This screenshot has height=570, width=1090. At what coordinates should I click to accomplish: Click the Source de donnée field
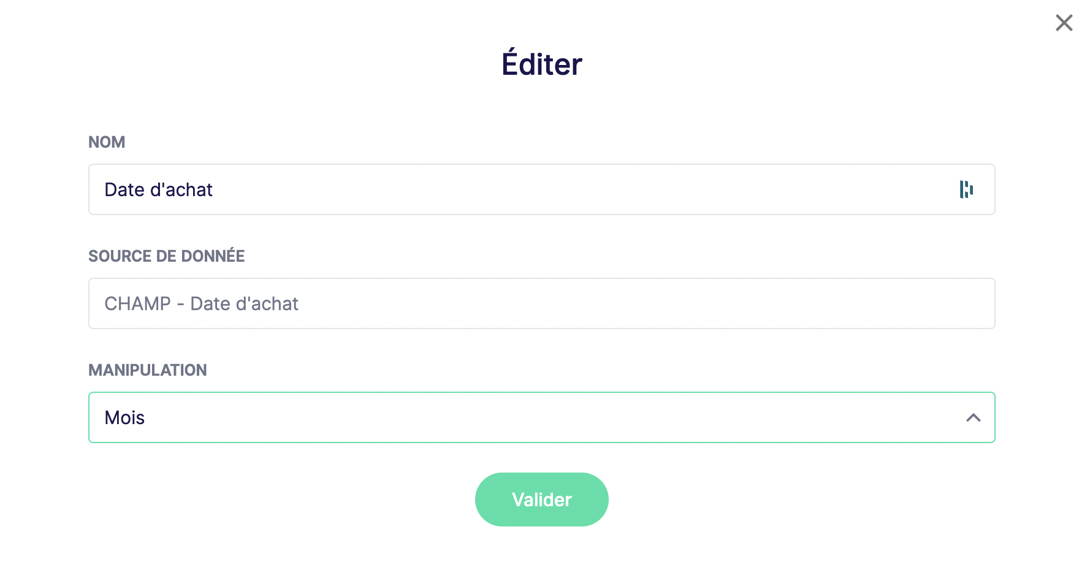tap(541, 303)
